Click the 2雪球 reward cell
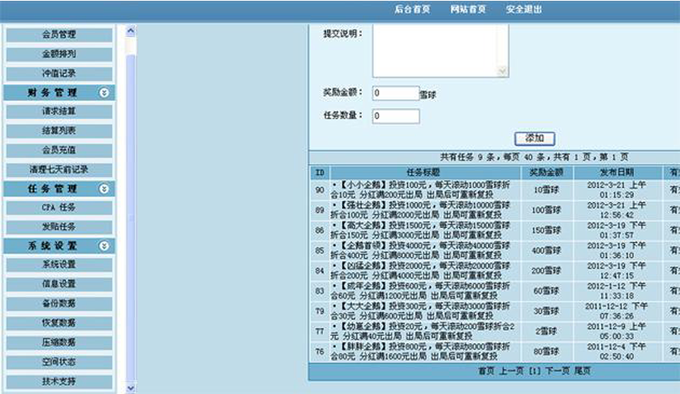Image resolution: width=680 pixels, height=394 pixels. pos(547,331)
